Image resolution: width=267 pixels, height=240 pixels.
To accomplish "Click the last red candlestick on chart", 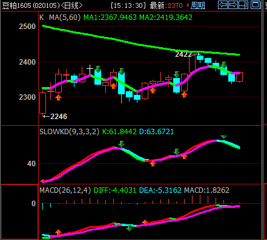I will click(239, 77).
